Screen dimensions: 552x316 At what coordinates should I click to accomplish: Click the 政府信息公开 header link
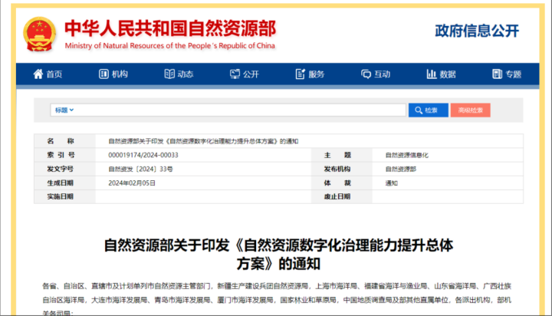click(477, 31)
